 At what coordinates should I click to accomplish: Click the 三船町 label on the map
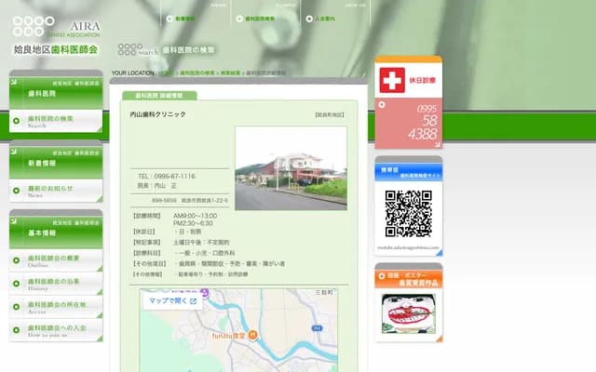(324, 292)
